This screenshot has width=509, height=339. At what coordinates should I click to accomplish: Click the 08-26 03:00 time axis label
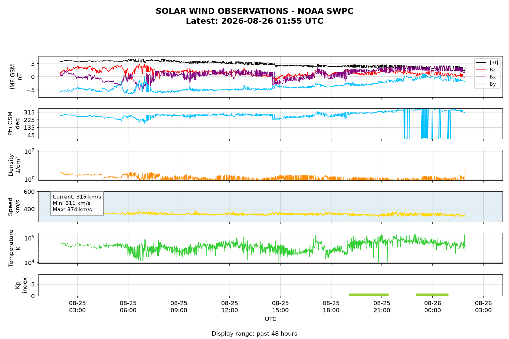click(483, 307)
